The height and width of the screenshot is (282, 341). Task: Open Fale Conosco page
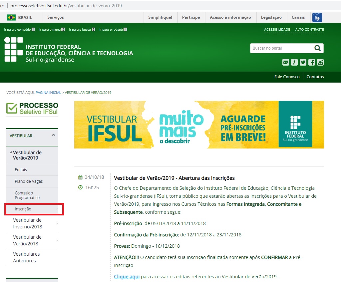point(287,77)
